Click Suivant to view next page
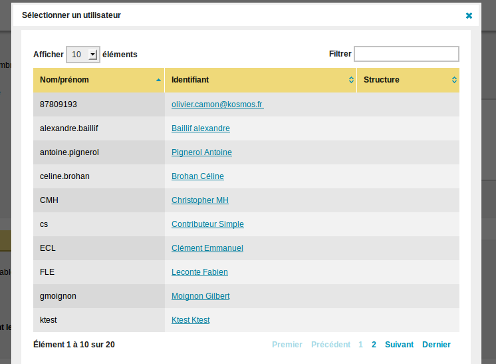 [399, 345]
